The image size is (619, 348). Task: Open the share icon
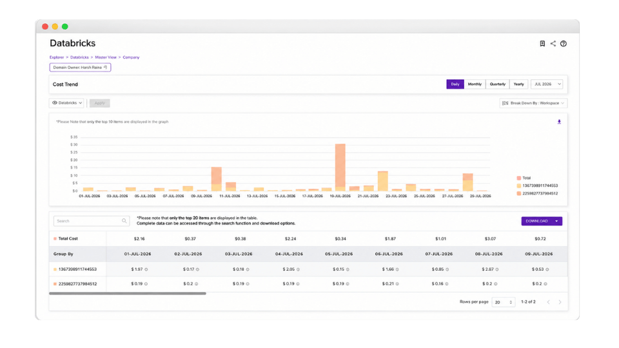(x=553, y=44)
